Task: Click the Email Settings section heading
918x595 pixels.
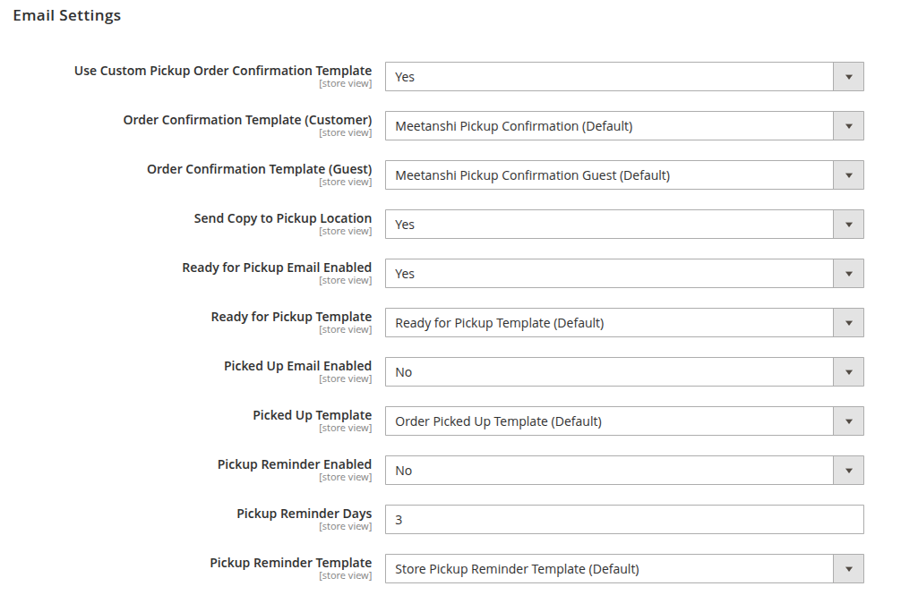Action: [67, 16]
